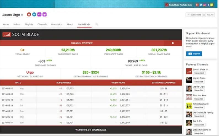
Task: Click the blue checkmark badge icon
Action: pos(34,14)
